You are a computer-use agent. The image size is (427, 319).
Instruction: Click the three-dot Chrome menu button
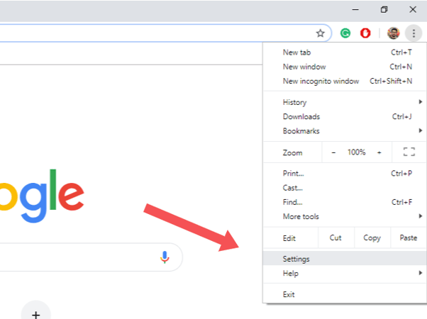coord(413,33)
